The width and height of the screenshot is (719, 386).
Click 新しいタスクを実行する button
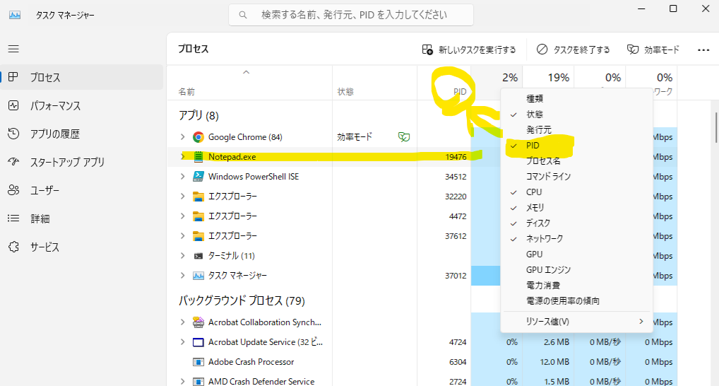click(469, 49)
